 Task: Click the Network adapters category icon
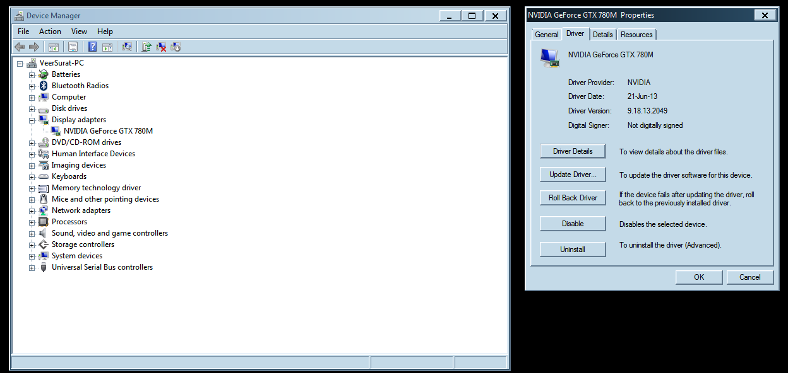coord(44,210)
